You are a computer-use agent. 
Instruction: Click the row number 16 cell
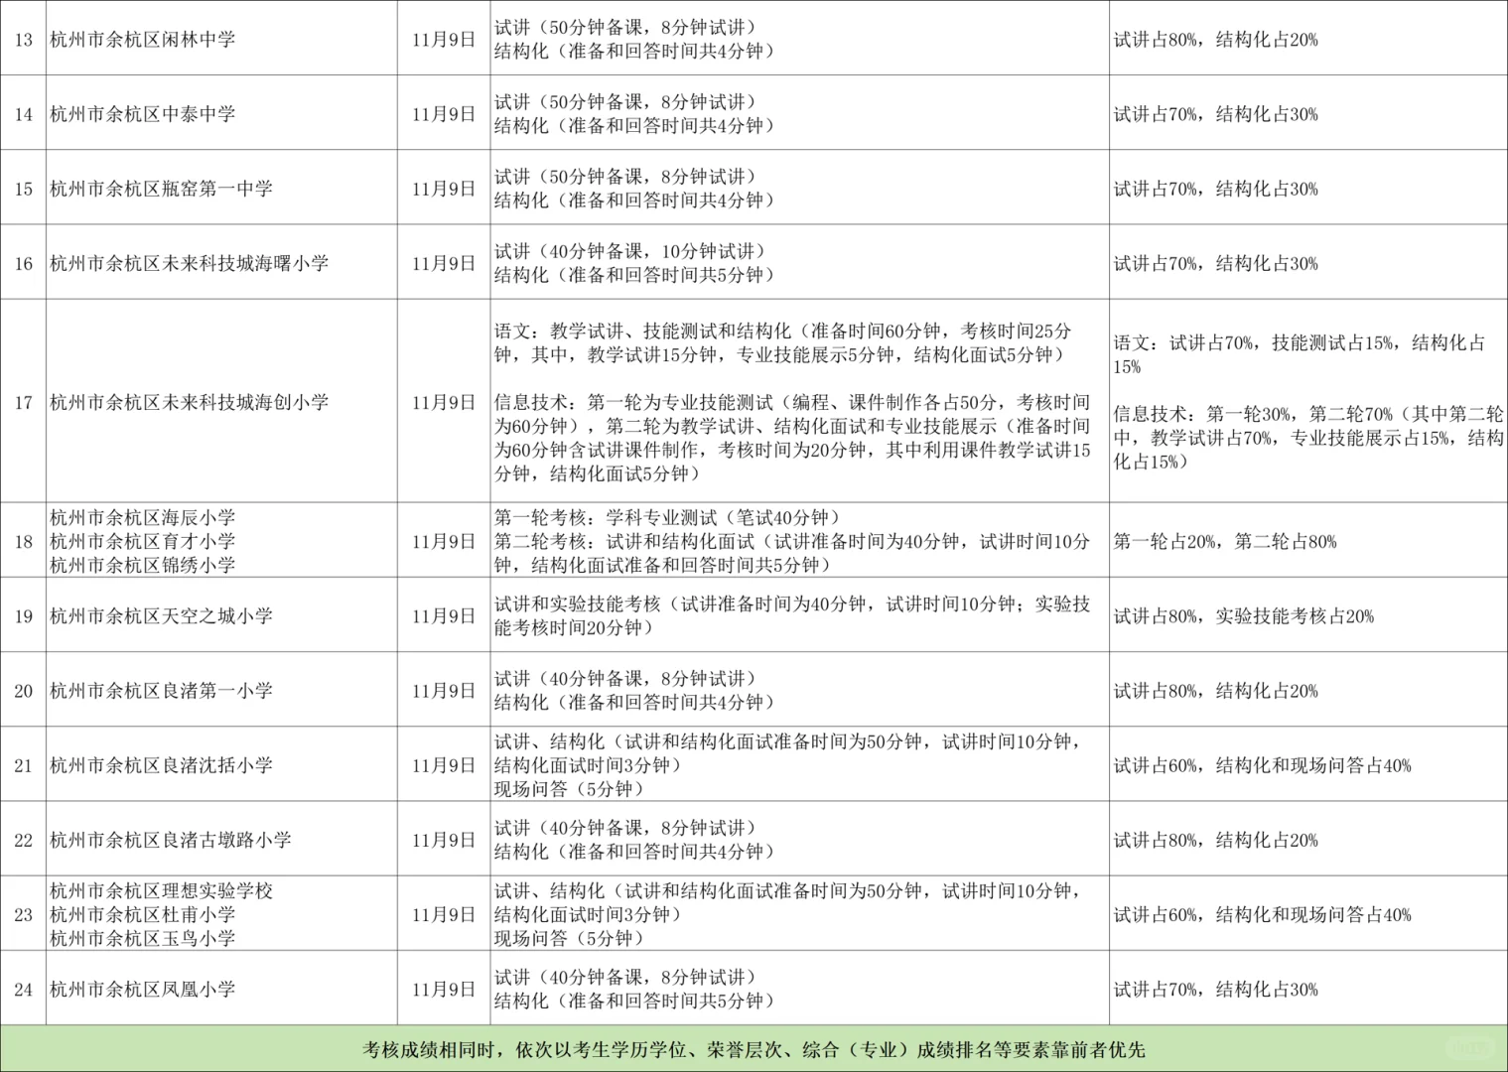(x=23, y=263)
